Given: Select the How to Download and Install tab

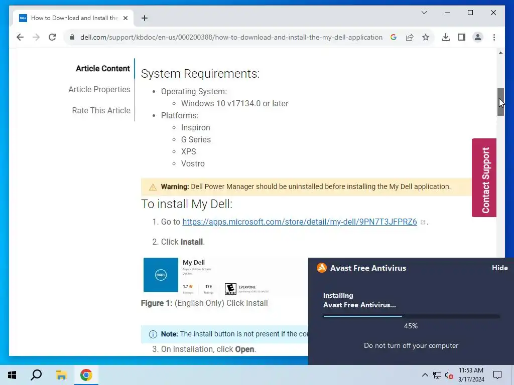Looking at the screenshot, I should pos(73,18).
